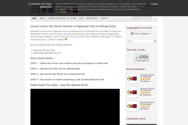Click the review thumbnail by David
Viewport: 188px width, 125px height.
tap(132, 106)
